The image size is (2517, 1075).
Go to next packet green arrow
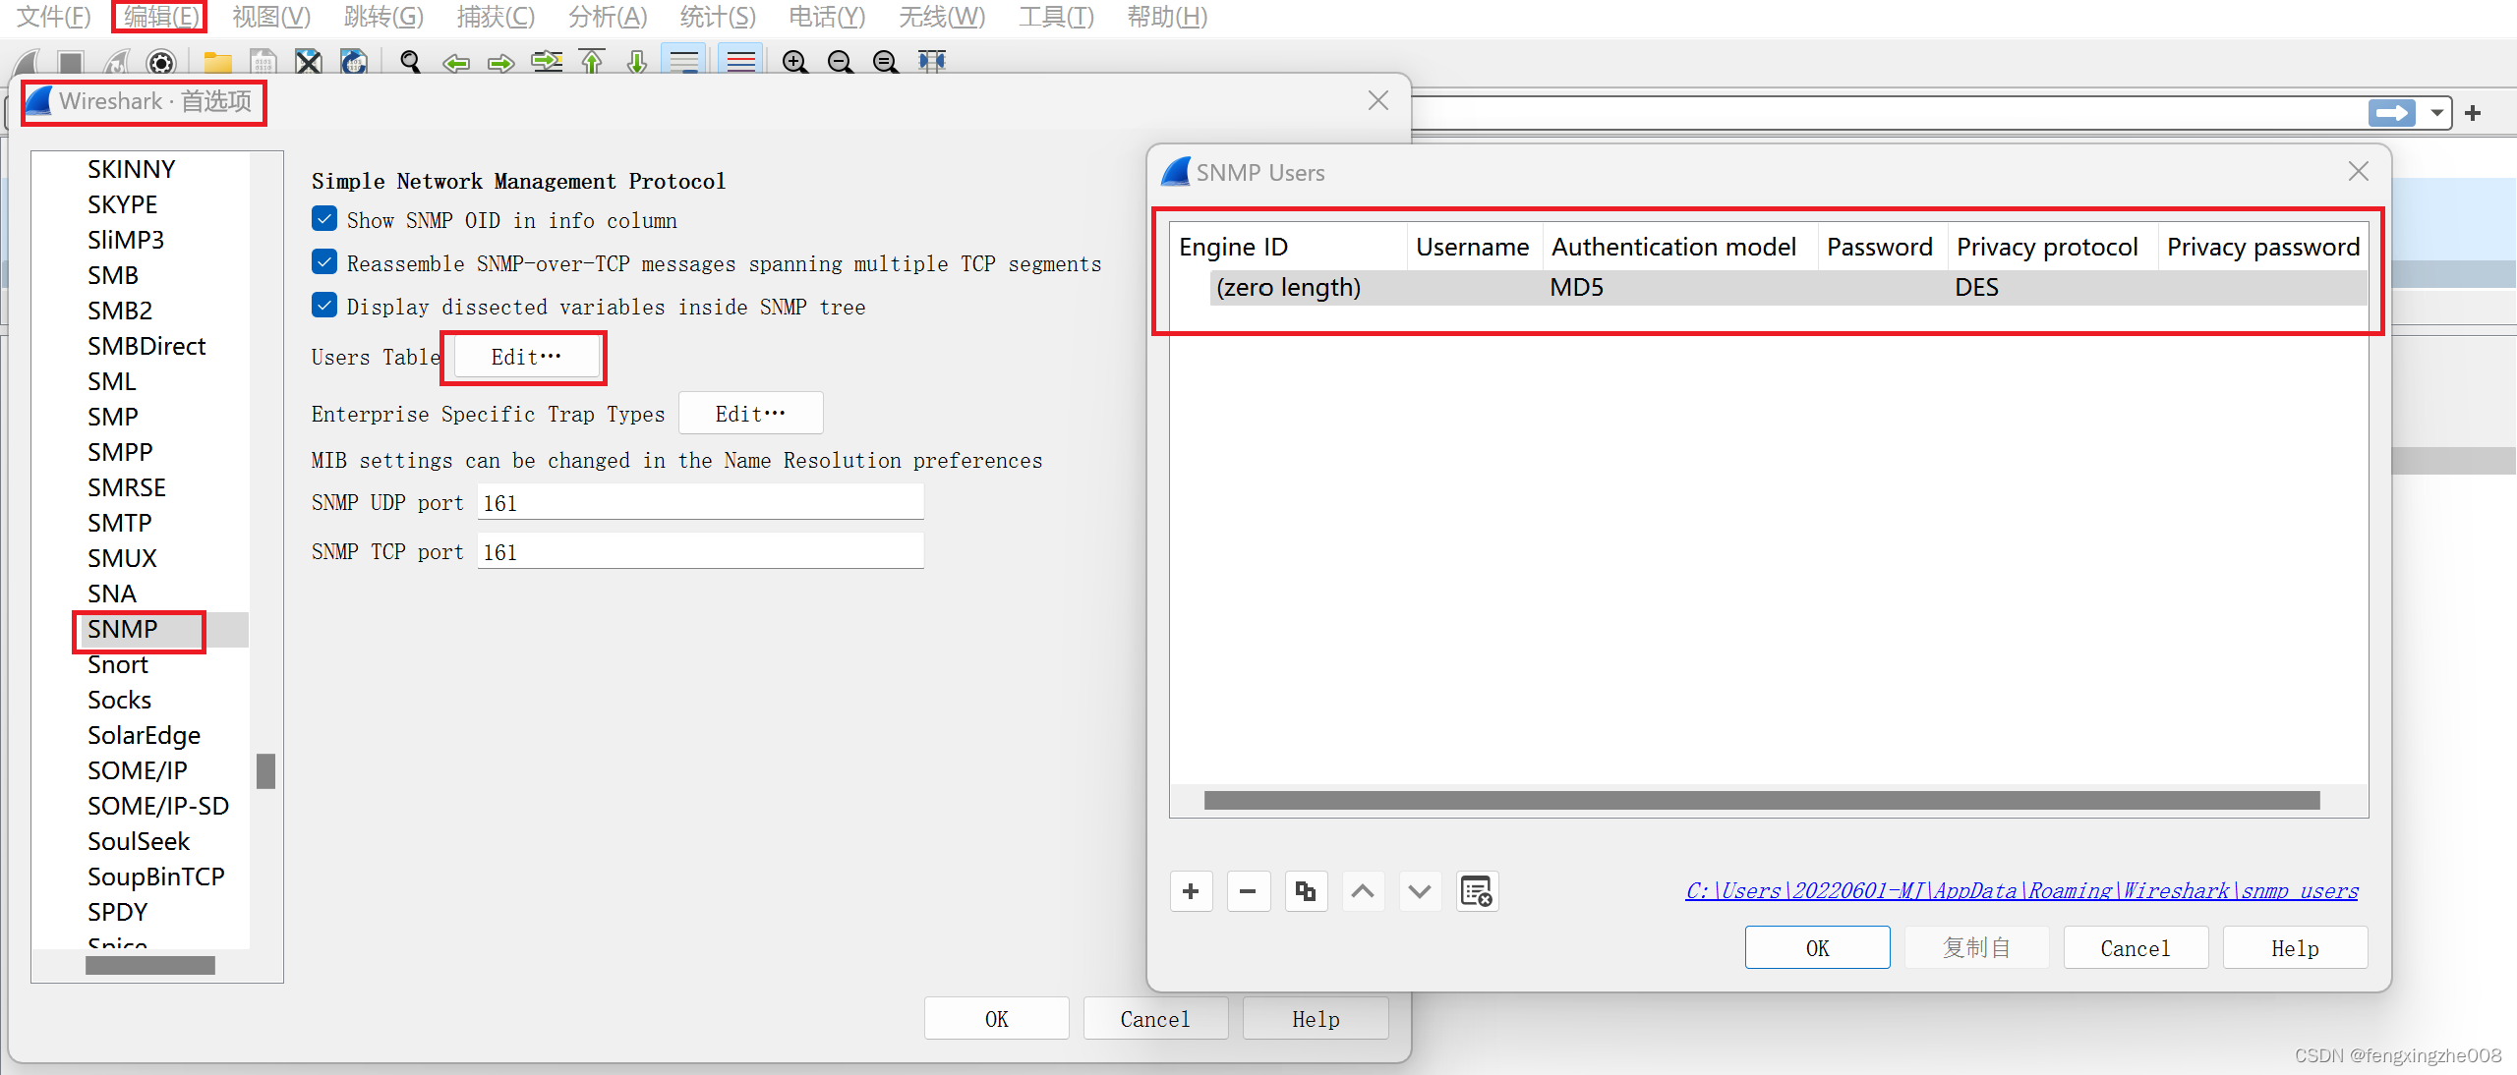click(x=501, y=64)
